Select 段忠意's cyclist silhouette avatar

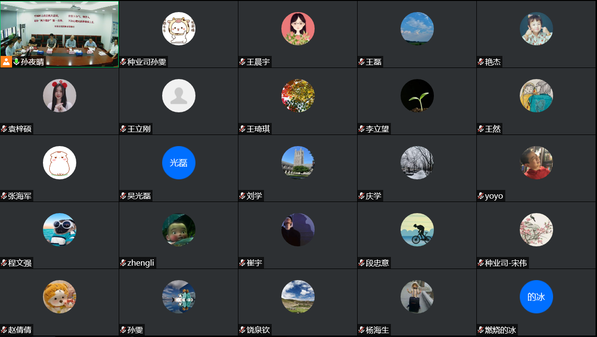click(x=417, y=229)
